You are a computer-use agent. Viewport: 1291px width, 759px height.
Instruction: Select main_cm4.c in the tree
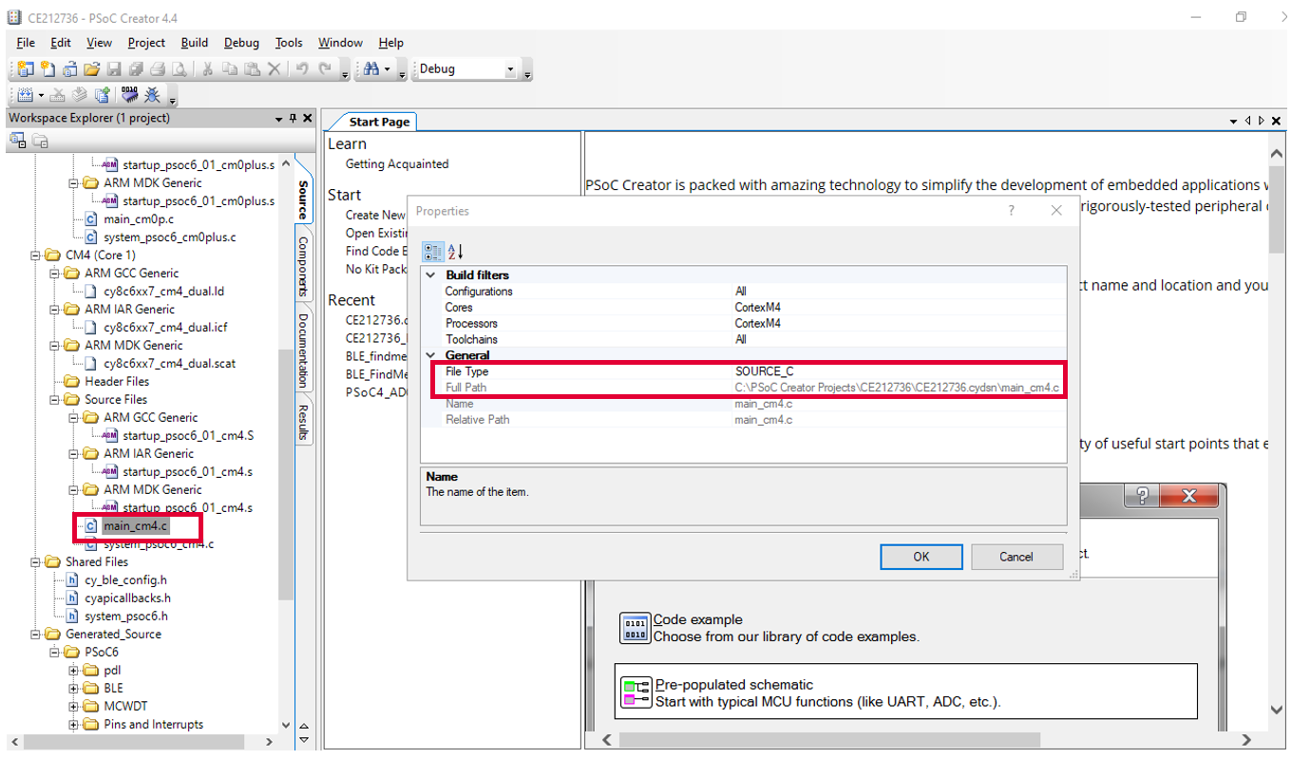(x=135, y=525)
